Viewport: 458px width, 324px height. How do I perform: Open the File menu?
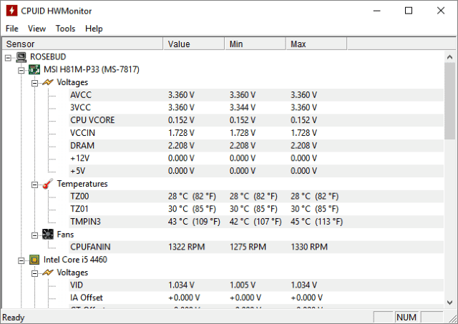(12, 29)
